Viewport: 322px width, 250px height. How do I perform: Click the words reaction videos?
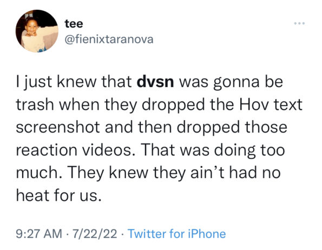(74, 150)
